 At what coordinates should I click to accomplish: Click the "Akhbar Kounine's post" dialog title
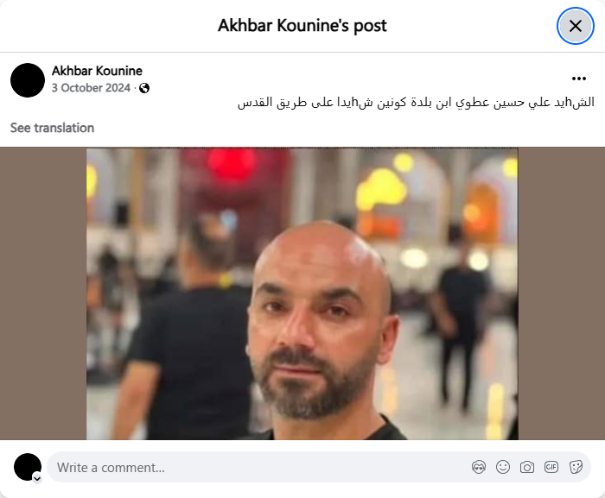pos(302,26)
